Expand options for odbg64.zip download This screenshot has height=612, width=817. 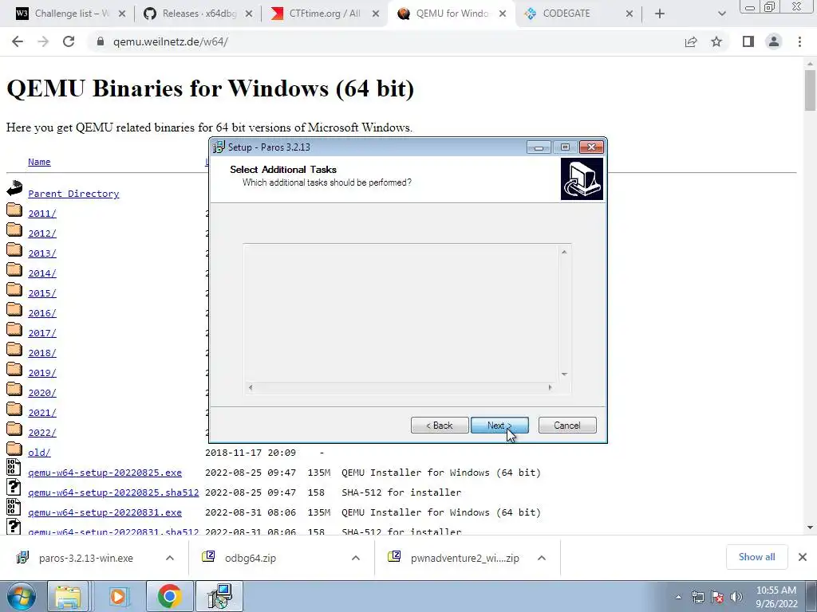click(x=356, y=558)
